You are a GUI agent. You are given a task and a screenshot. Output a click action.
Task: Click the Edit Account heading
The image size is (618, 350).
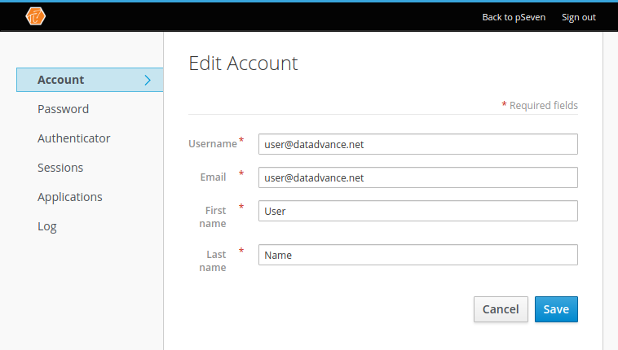pos(243,63)
